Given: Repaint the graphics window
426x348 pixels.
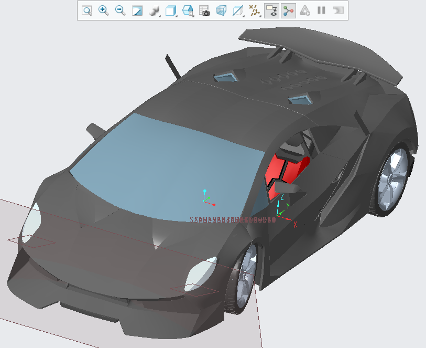Looking at the screenshot, I should tap(137, 10).
